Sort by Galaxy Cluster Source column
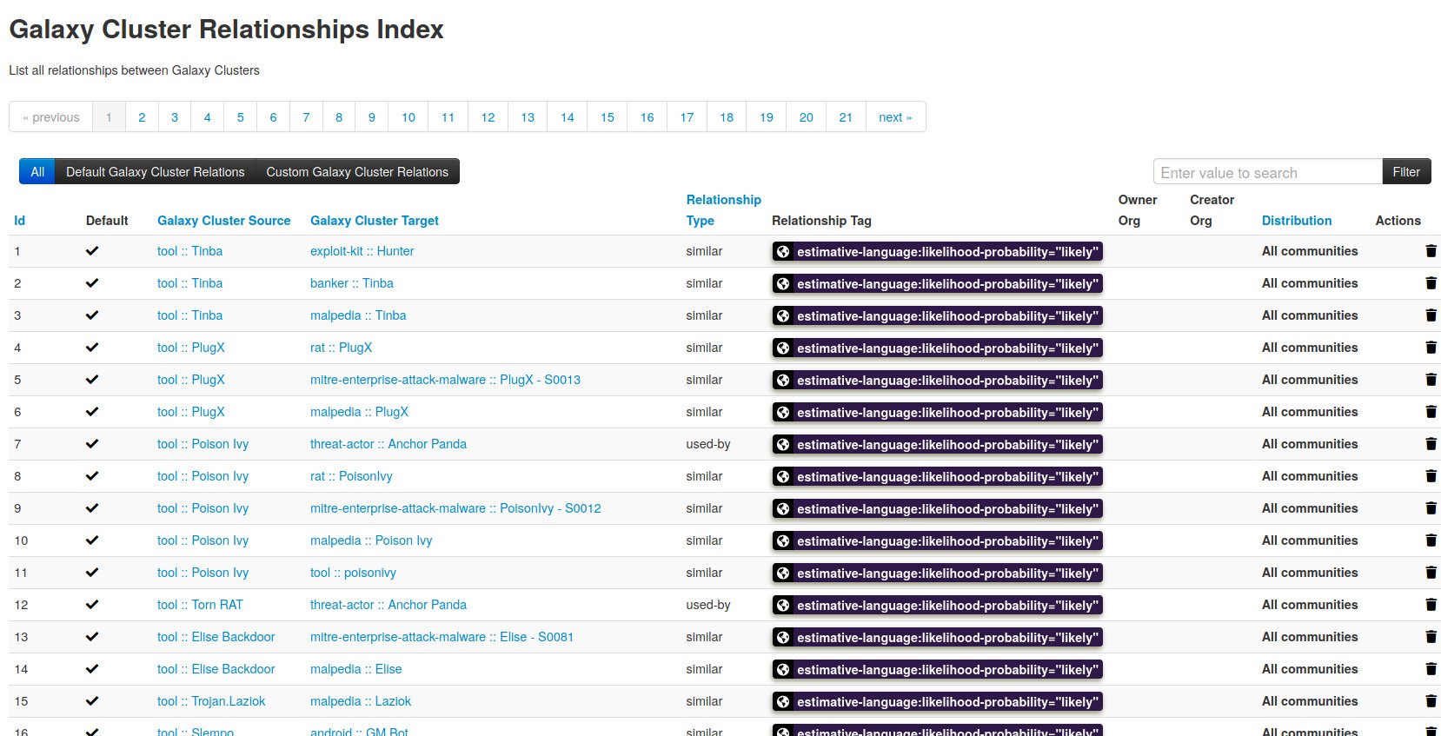This screenshot has height=736, width=1441. pyautogui.click(x=223, y=221)
